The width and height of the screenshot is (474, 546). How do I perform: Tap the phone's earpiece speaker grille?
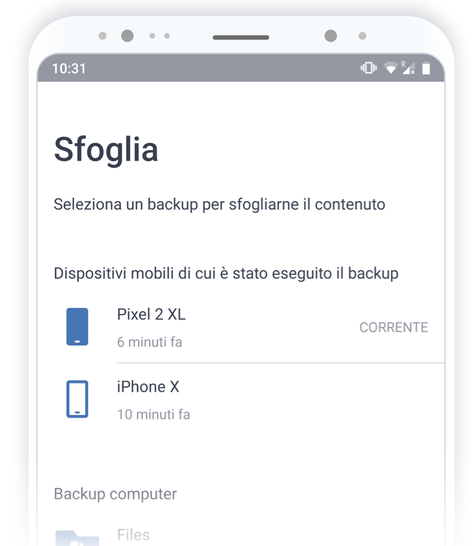point(241,38)
